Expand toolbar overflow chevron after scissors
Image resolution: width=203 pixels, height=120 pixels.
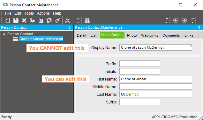(x=78, y=20)
